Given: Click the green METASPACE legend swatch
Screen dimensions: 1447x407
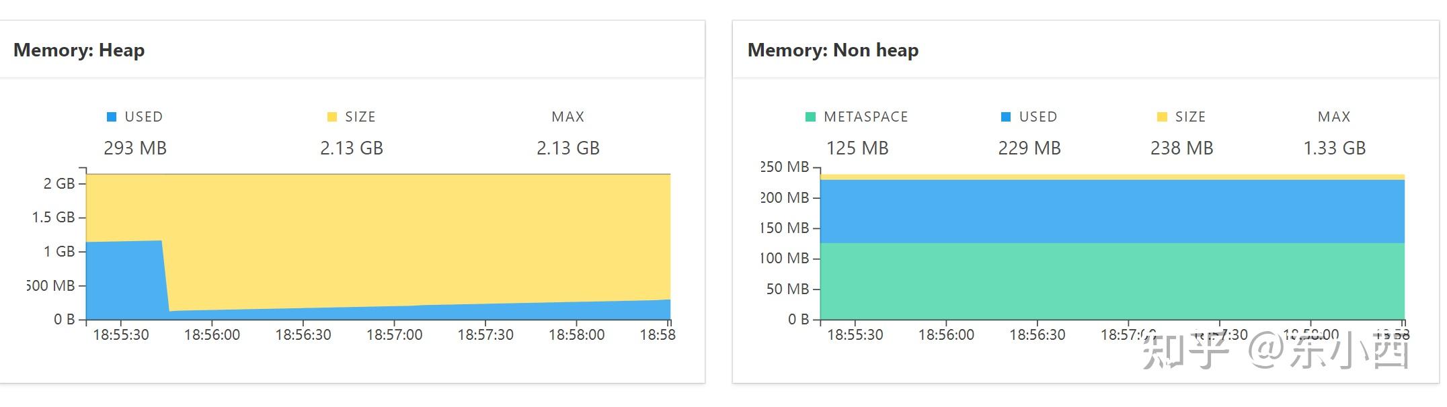Looking at the screenshot, I should click(810, 117).
